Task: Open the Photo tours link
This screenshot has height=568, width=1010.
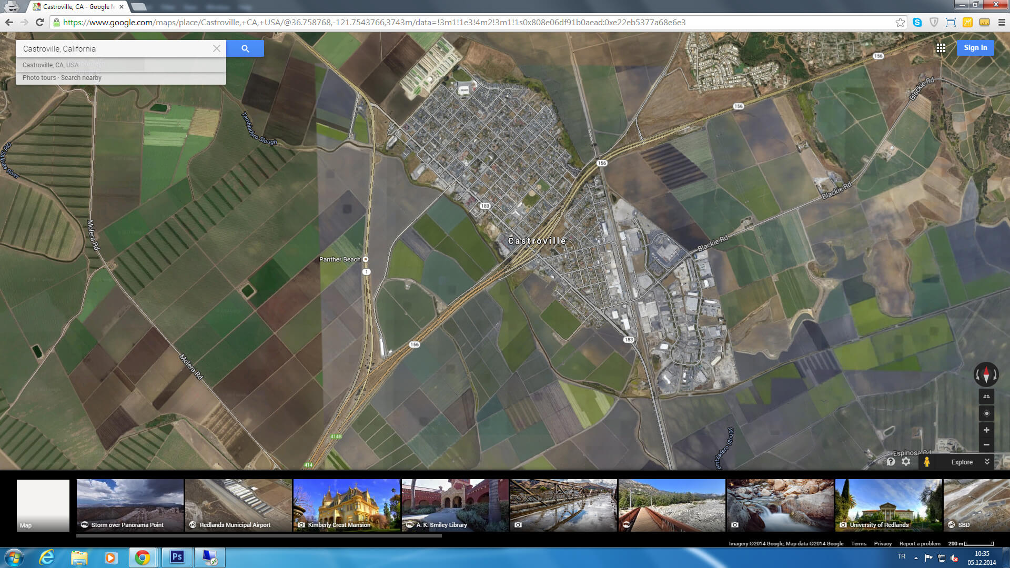Action: (x=39, y=78)
